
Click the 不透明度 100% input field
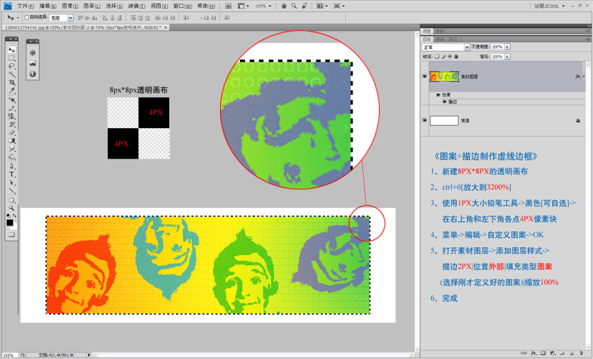[x=497, y=47]
